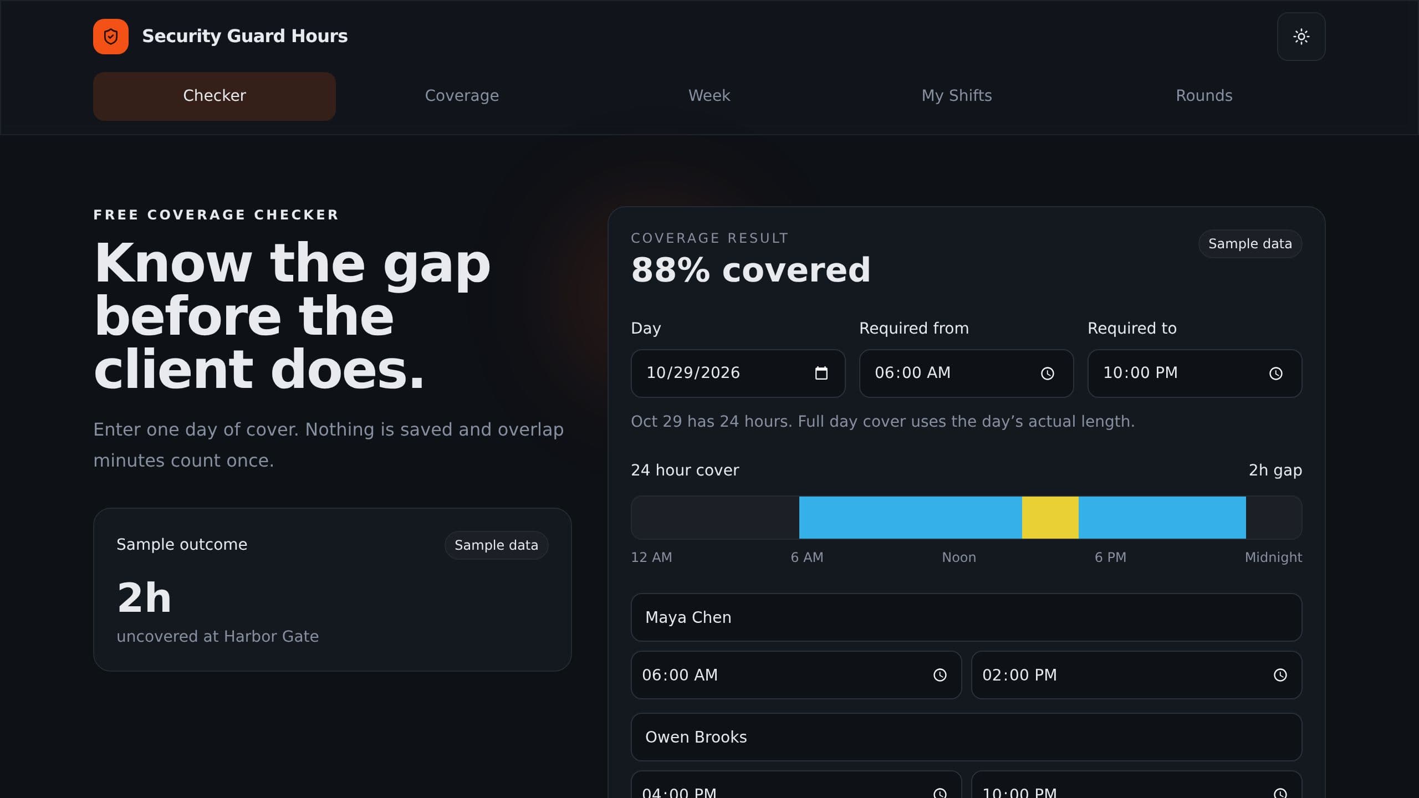Click the 'Noon' timeline label
The height and width of the screenshot is (798, 1419).
click(959, 557)
